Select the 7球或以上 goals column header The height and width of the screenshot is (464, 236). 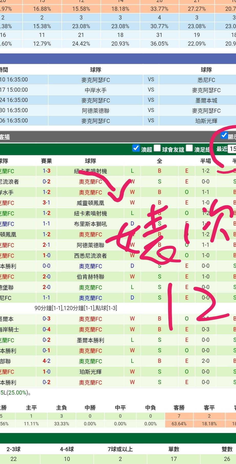(x=120, y=449)
